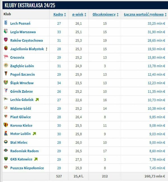
Task: Click the Cracovia club crest icon
Action: point(6,57)
